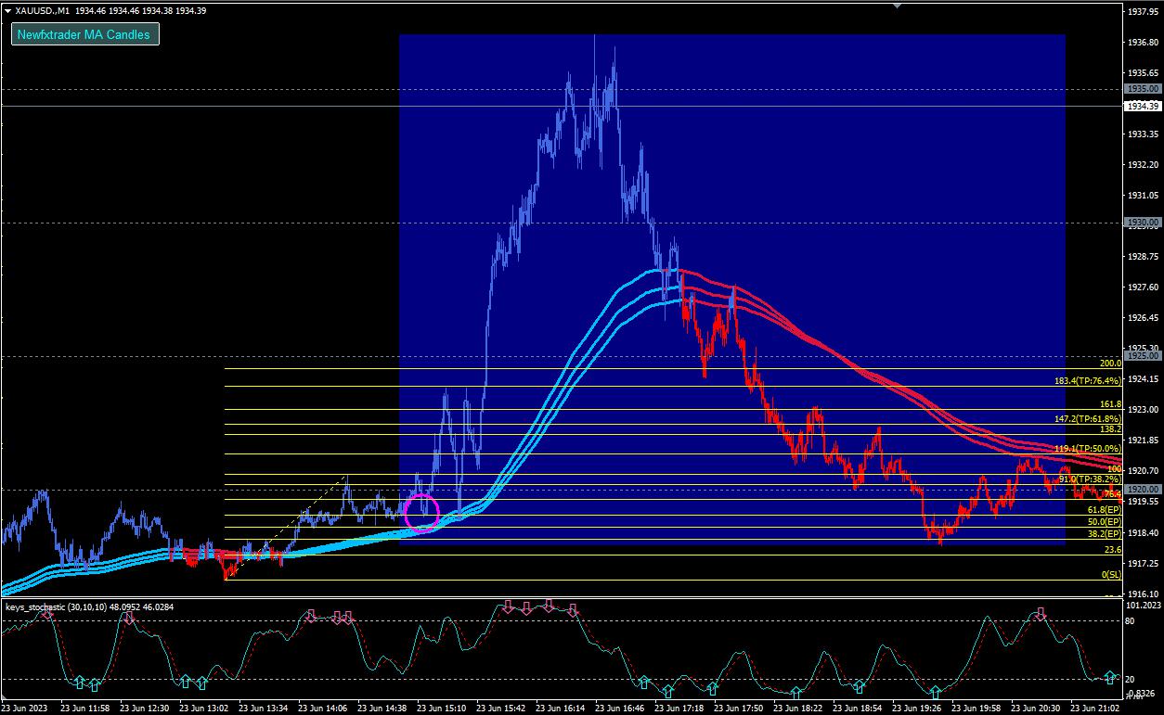Image resolution: width=1164 pixels, height=715 pixels.
Task: Open the symbol dropdown arrow beside XAUUSD
Action: click(x=7, y=11)
